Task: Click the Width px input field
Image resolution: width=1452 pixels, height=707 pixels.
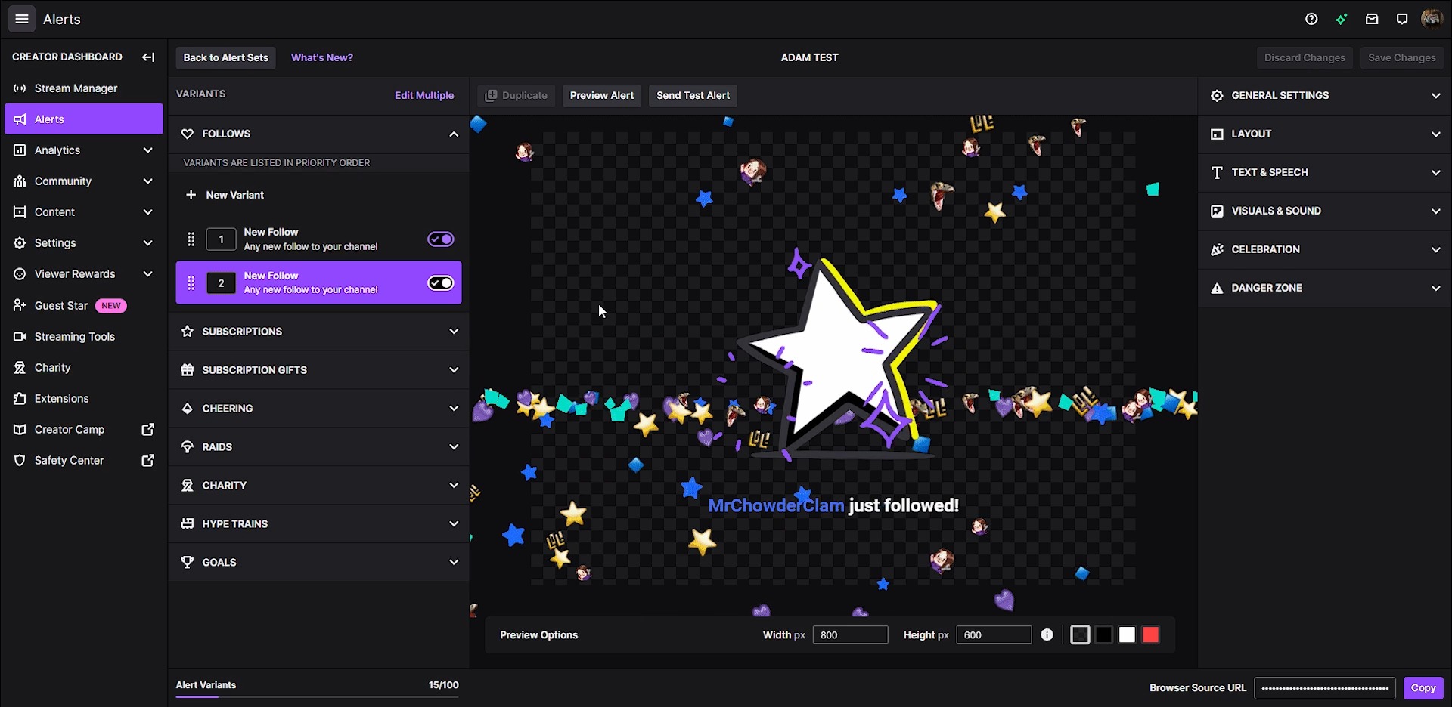Action: click(850, 634)
